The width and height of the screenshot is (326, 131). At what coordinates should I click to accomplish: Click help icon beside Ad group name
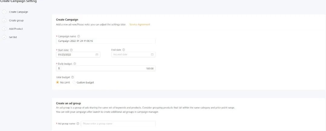tap(78, 123)
